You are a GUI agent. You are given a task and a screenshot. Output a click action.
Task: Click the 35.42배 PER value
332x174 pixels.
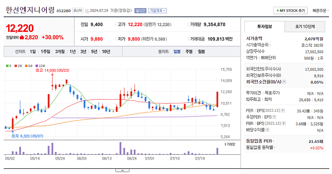click(303, 111)
